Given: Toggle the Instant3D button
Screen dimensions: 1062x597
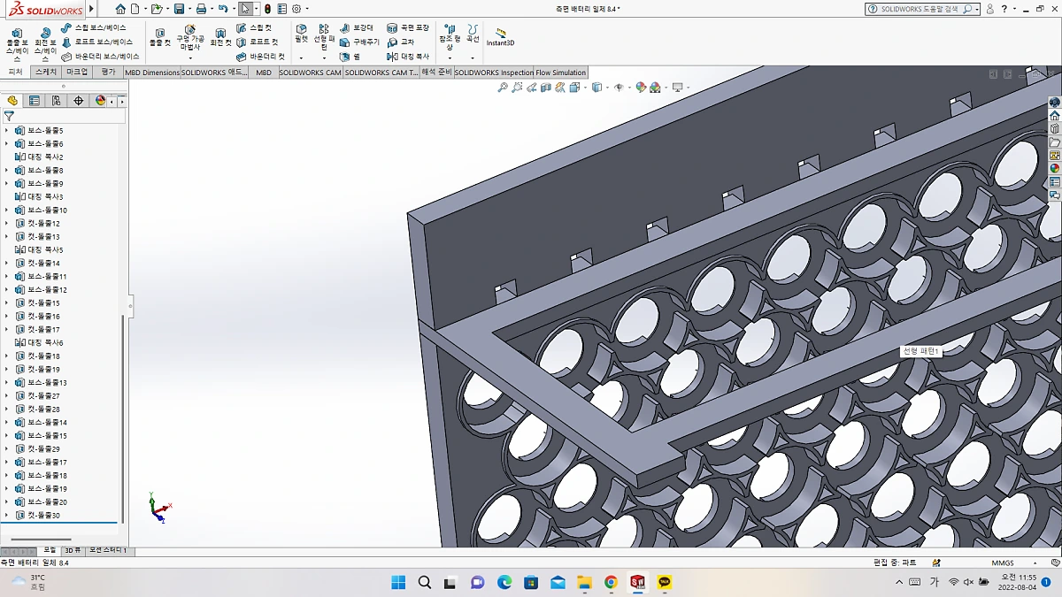Looking at the screenshot, I should click(x=500, y=36).
